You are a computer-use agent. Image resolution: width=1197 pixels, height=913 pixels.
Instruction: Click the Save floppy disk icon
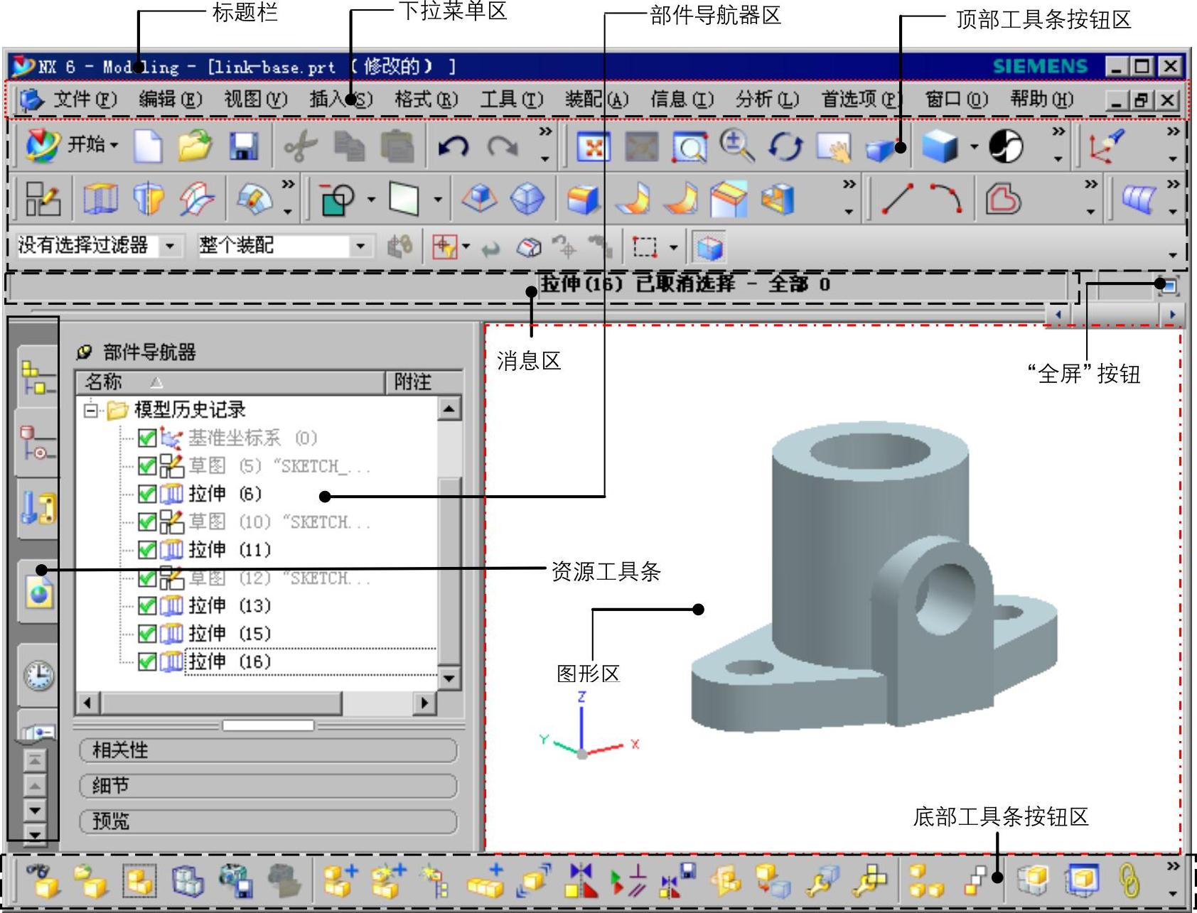(x=243, y=146)
